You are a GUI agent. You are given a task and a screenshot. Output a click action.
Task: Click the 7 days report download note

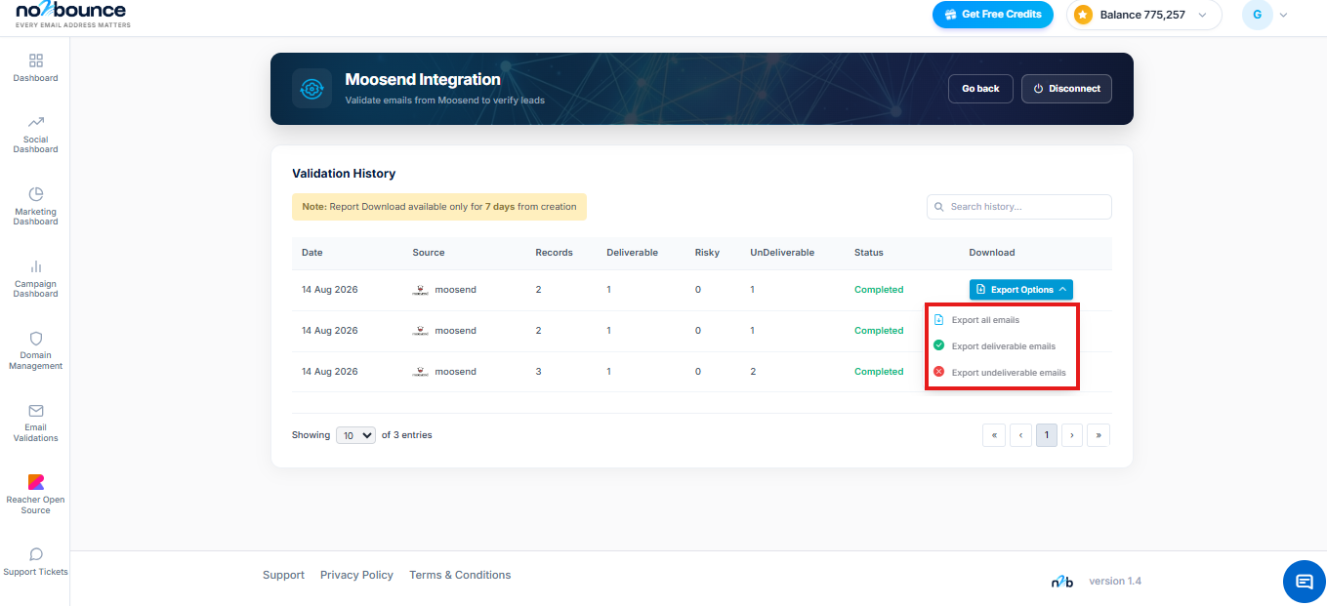tap(439, 207)
